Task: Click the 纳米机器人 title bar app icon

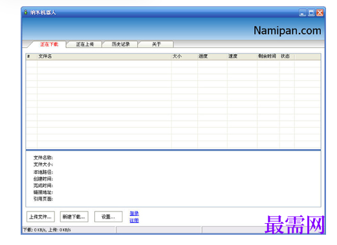Action: click(x=26, y=12)
